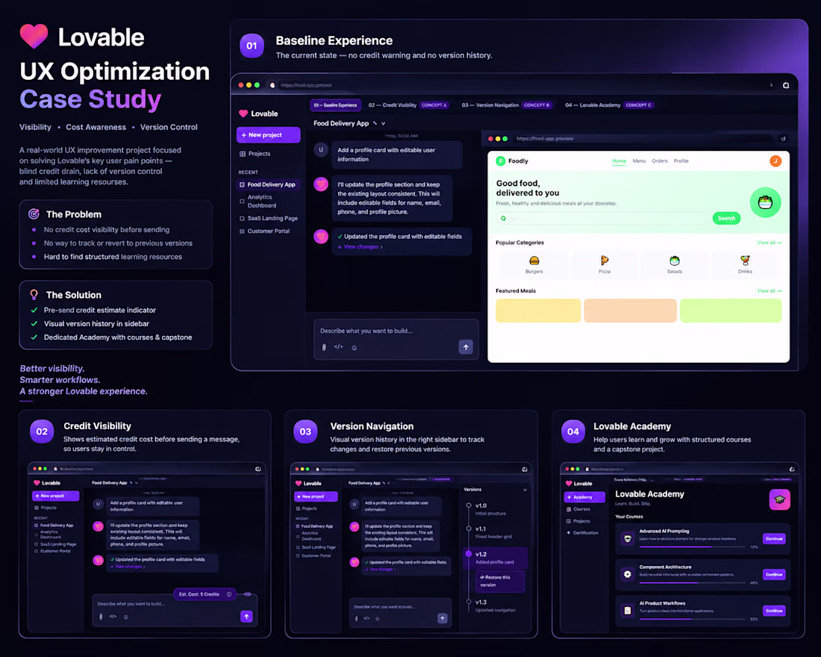821x657 pixels.
Task: Click the graduation cap icon in Lovable Academy
Action: coord(780,499)
